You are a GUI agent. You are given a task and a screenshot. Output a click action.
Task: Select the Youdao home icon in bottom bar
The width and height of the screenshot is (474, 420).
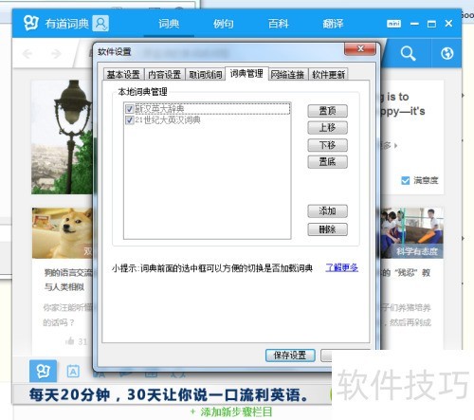tap(43, 371)
